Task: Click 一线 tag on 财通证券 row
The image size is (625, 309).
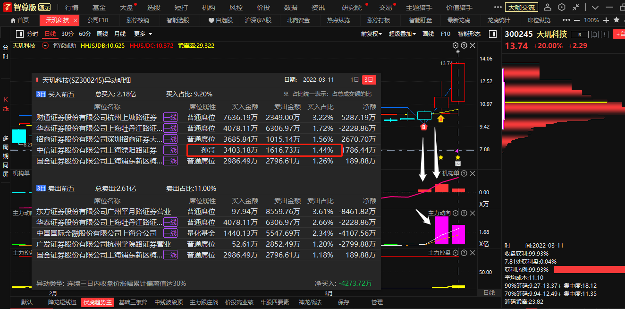Action: 170,117
